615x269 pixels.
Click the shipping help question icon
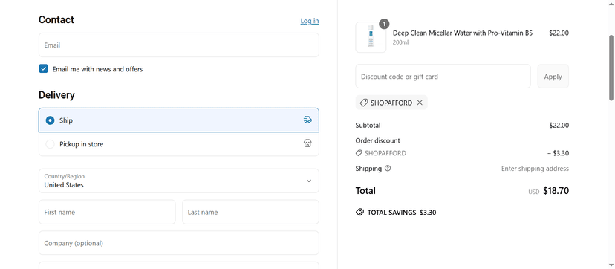[388, 168]
